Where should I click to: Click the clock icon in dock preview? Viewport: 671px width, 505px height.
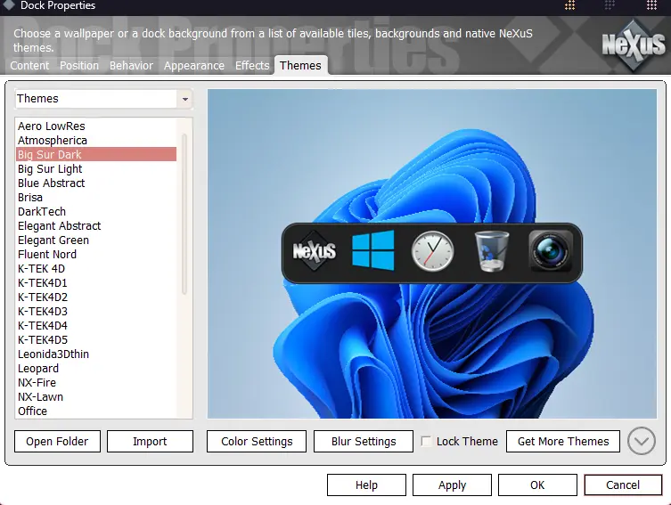[x=432, y=251]
